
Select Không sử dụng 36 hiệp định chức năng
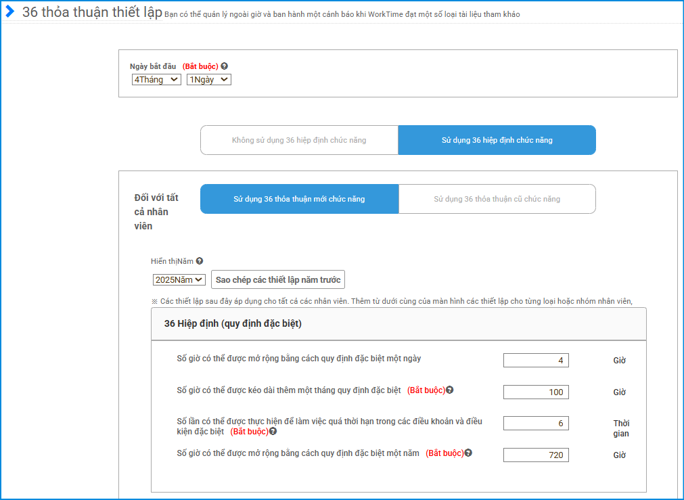coord(299,140)
